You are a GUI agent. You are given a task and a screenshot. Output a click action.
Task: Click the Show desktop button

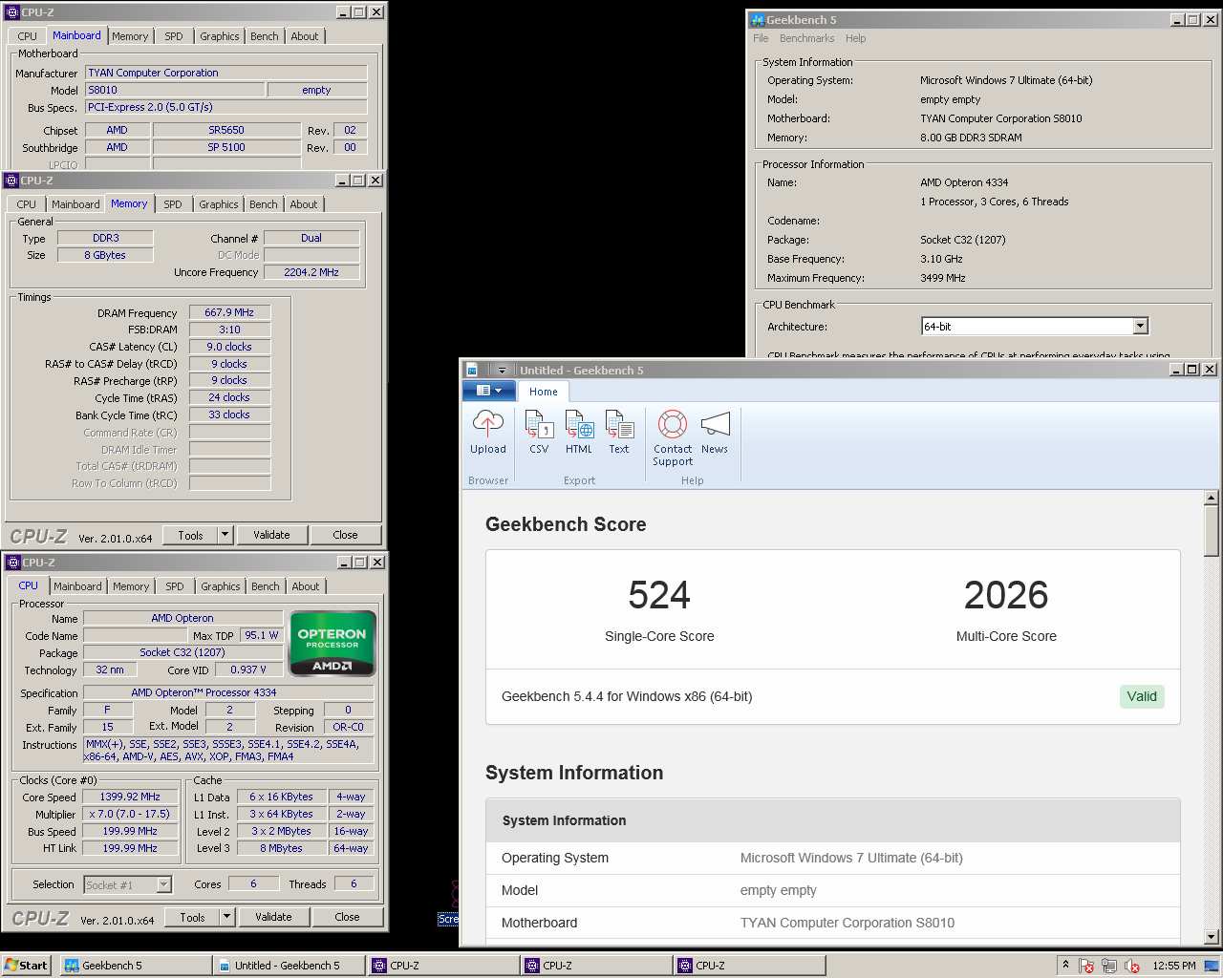point(1212,966)
